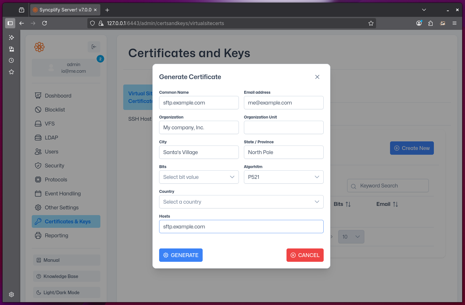Image resolution: width=465 pixels, height=305 pixels.
Task: Open the browser hamburger application menu
Action: click(455, 23)
